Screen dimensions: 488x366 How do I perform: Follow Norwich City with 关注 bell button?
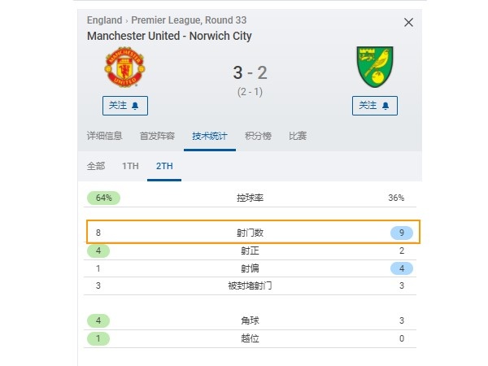pos(375,106)
